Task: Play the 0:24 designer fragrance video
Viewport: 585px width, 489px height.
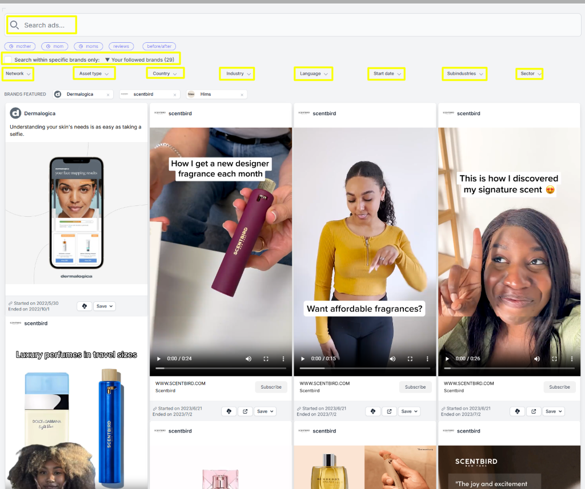Action: tap(159, 358)
